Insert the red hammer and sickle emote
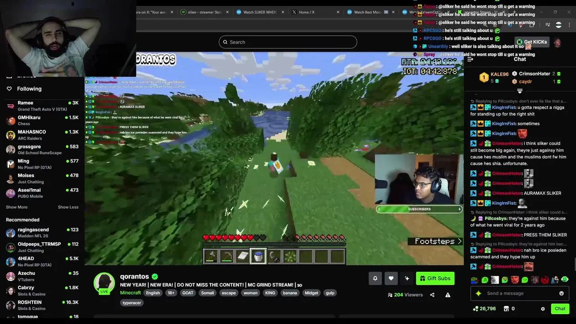Viewport: 576px width, 324px height. 545,280
